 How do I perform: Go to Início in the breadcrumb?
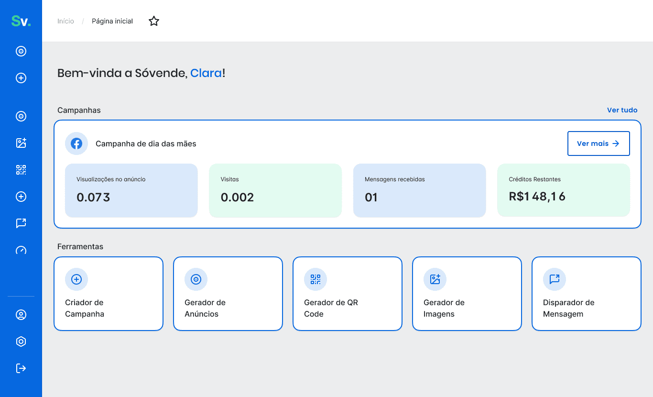pos(65,21)
